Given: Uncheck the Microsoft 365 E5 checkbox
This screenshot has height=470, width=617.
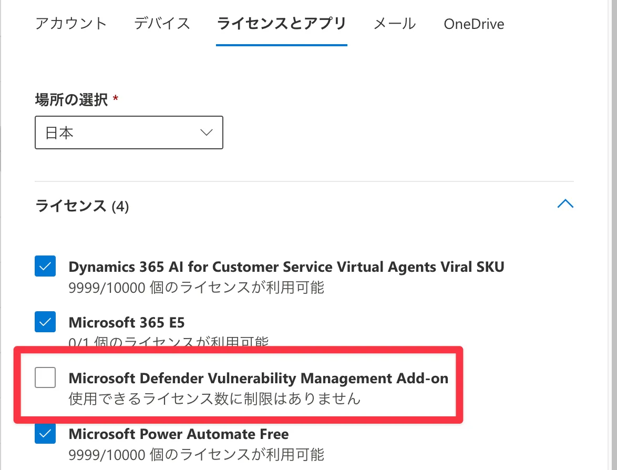Looking at the screenshot, I should pyautogui.click(x=45, y=322).
